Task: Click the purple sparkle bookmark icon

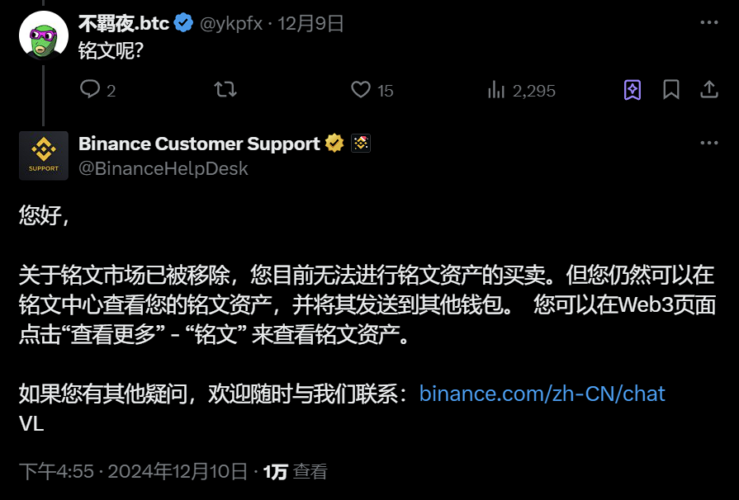Action: coord(632,89)
